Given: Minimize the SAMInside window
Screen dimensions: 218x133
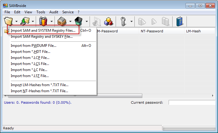Looking at the screenshot, I should pos(190,6).
